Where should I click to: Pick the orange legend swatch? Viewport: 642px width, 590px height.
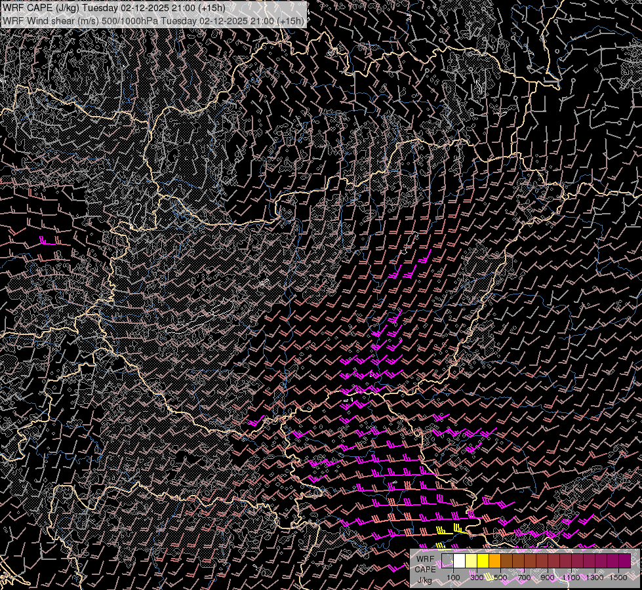tap(494, 560)
